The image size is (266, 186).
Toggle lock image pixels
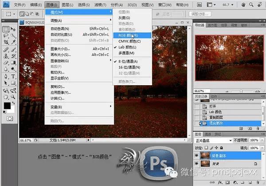[x=211, y=148]
